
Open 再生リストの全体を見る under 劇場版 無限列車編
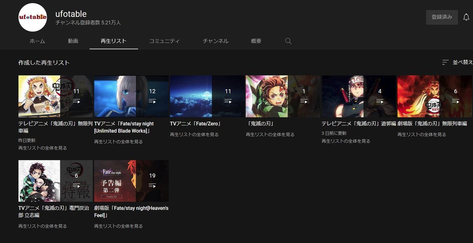point(422,134)
